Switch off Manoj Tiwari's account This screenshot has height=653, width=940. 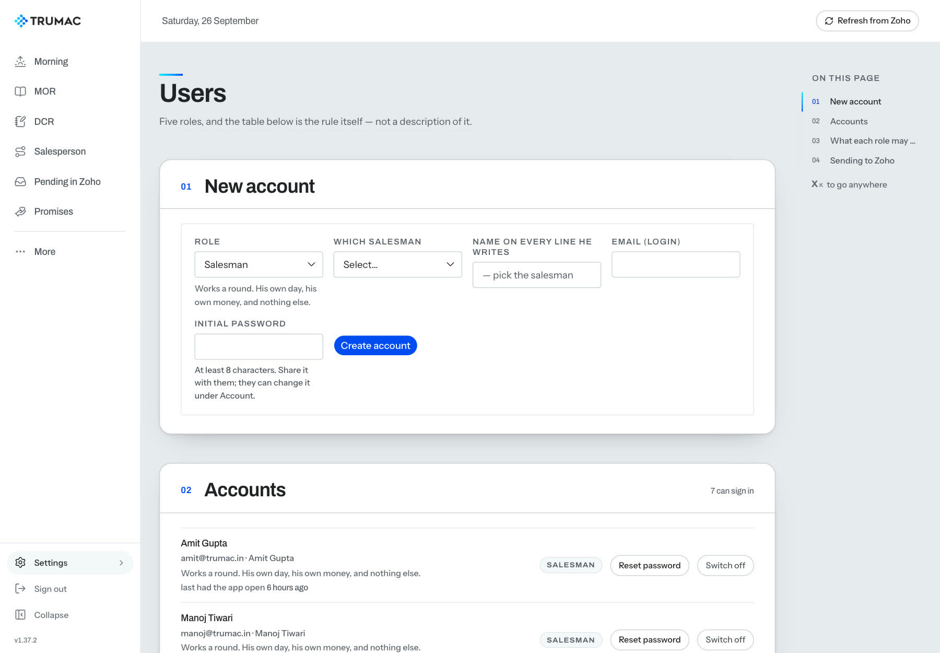[x=725, y=640]
